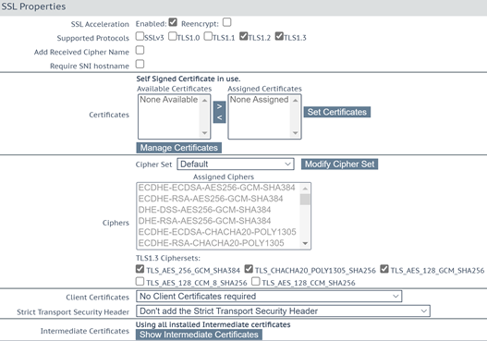This screenshot has height=341, width=487.
Task: Click up arrow of Assigned Certificates scrollbar
Action: pyautogui.click(x=296, y=101)
